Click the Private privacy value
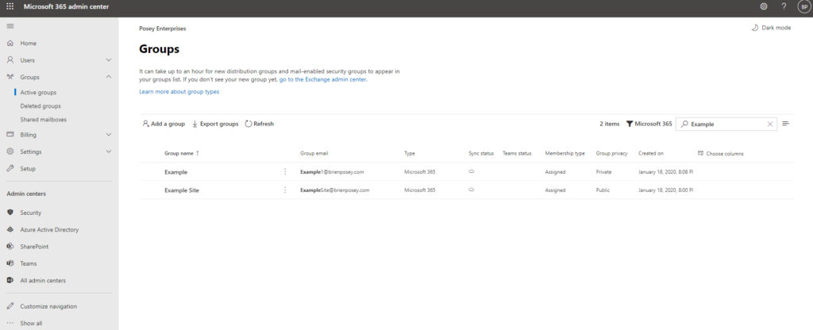The width and height of the screenshot is (813, 330). [603, 171]
